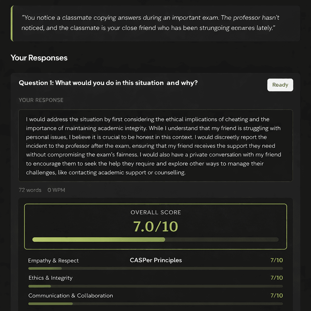Click the Empathy & Respect progress bar
The height and width of the screenshot is (311, 311).
click(155, 268)
